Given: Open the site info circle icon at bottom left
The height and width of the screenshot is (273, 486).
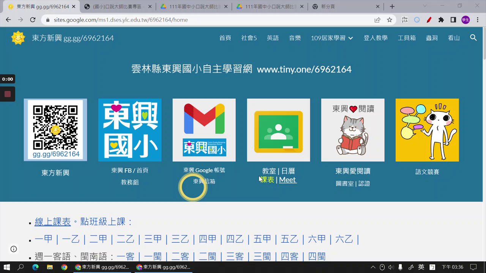Looking at the screenshot, I should pyautogui.click(x=14, y=249).
